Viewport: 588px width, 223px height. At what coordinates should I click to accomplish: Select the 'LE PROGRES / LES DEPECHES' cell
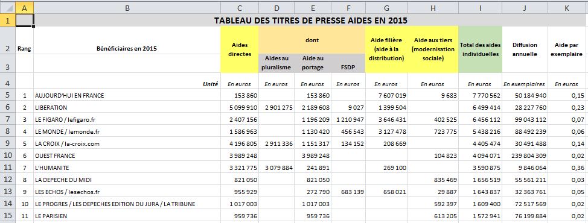tap(127, 204)
